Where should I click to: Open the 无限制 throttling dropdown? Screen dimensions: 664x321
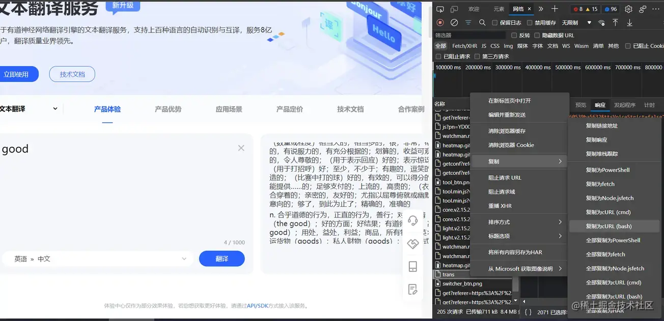(x=576, y=23)
